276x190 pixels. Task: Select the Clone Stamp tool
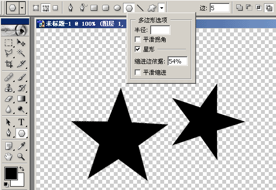(8, 88)
